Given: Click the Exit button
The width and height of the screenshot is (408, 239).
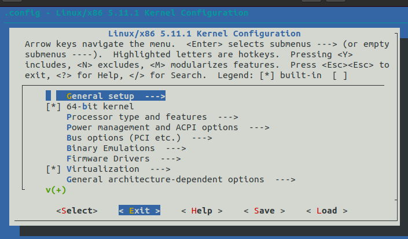Looking at the screenshot, I should (139, 211).
